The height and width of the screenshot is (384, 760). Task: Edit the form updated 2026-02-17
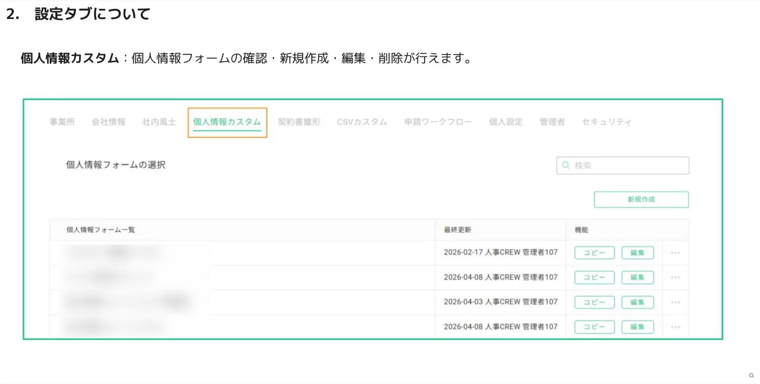pos(637,253)
